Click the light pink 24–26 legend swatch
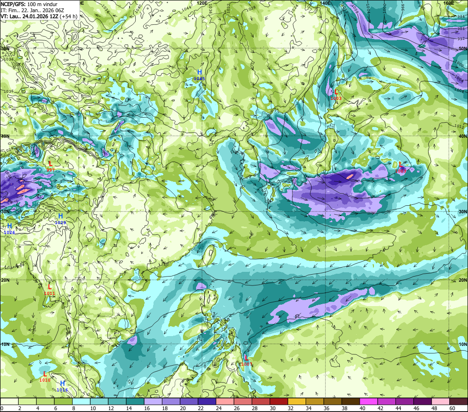The image size is (468, 412). (x=225, y=401)
